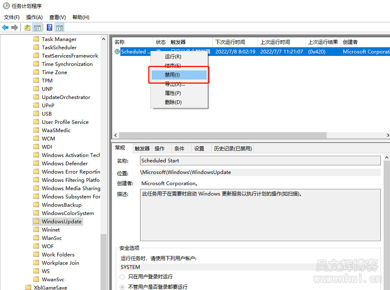
Task: Open the 操作(A) menu
Action: [34, 17]
